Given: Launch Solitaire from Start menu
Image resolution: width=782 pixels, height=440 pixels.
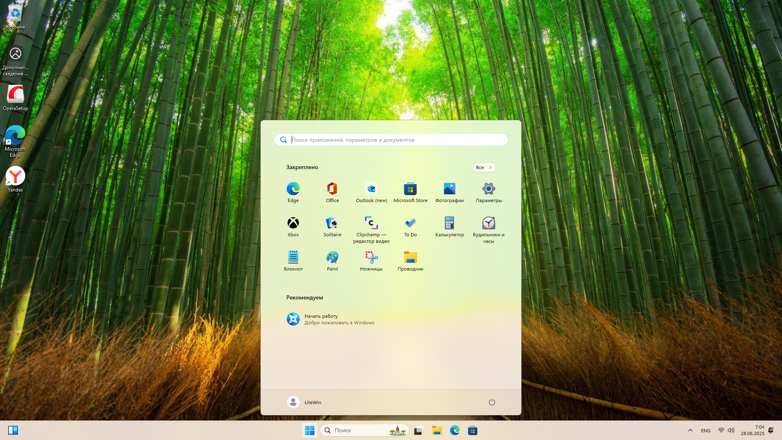Looking at the screenshot, I should click(x=332, y=223).
